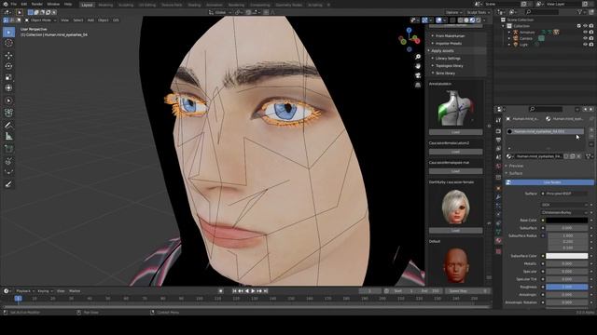Screen dimensions: 597x335
Task: Load the first Caucasian female skin asset
Action: 456,152
